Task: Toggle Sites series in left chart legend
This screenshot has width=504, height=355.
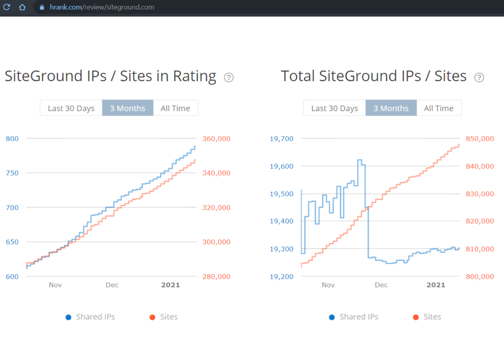Action: [169, 317]
